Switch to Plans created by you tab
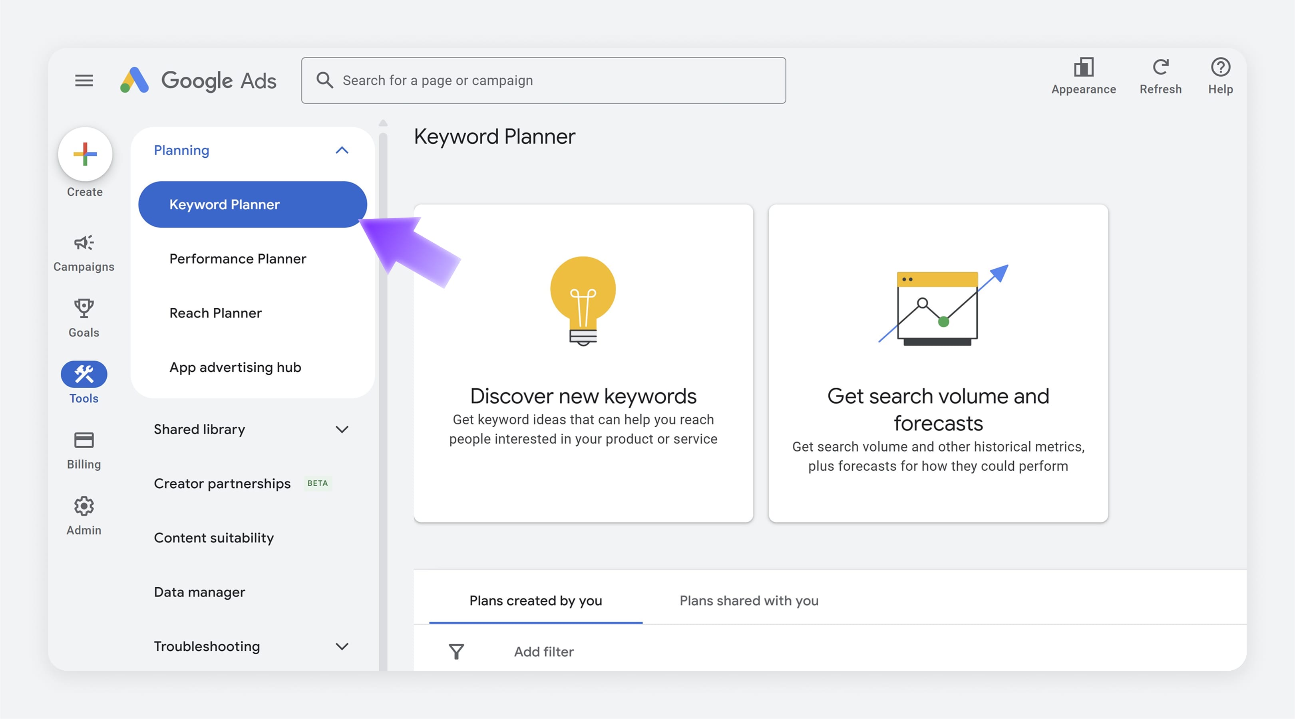This screenshot has width=1295, height=719. coord(536,600)
